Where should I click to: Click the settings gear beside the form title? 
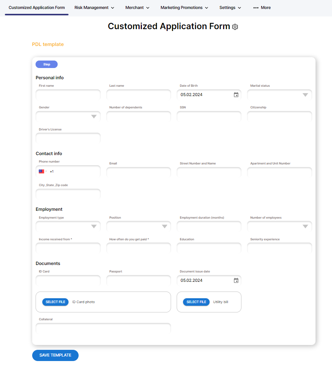click(x=235, y=27)
